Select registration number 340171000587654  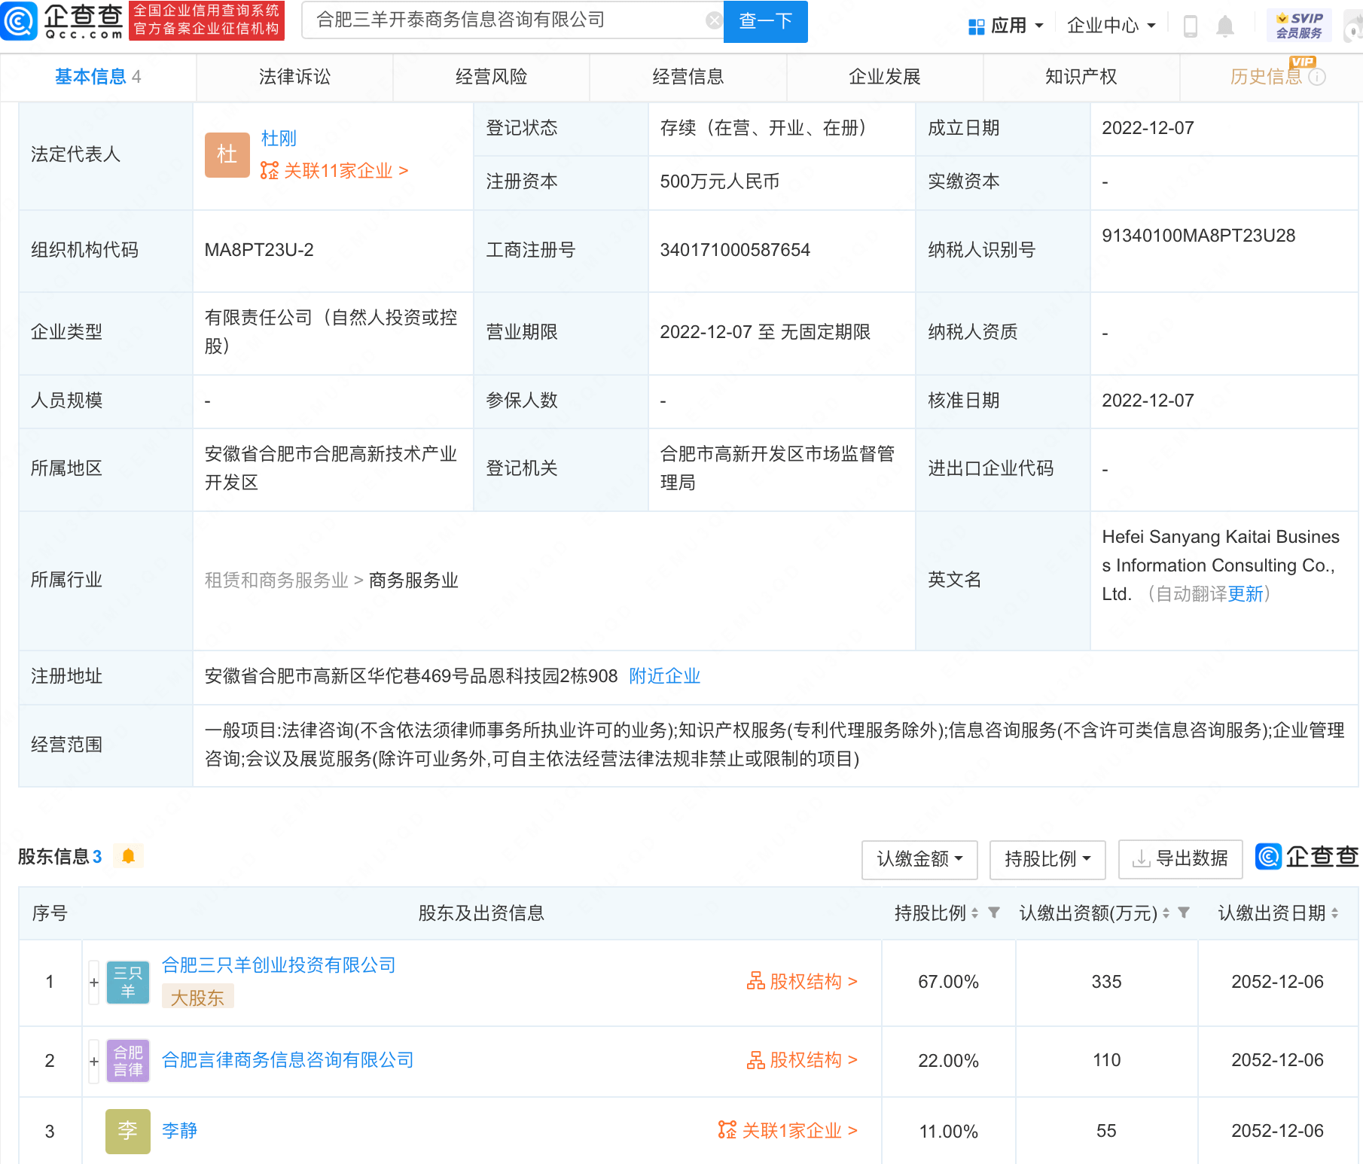pos(735,250)
